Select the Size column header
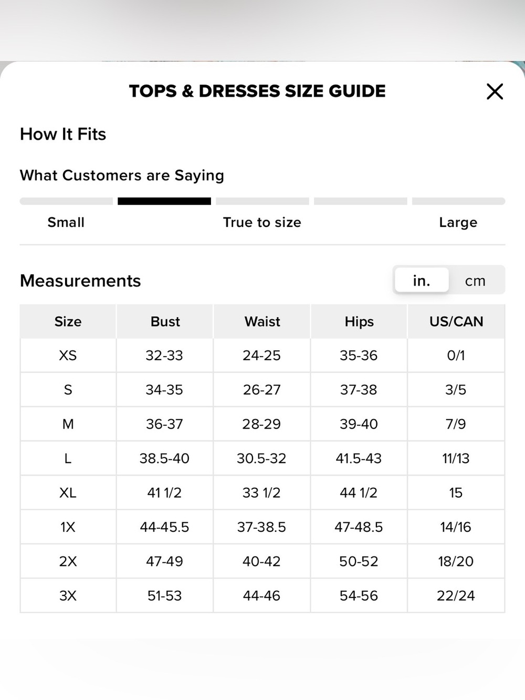The height and width of the screenshot is (700, 525). click(x=68, y=321)
